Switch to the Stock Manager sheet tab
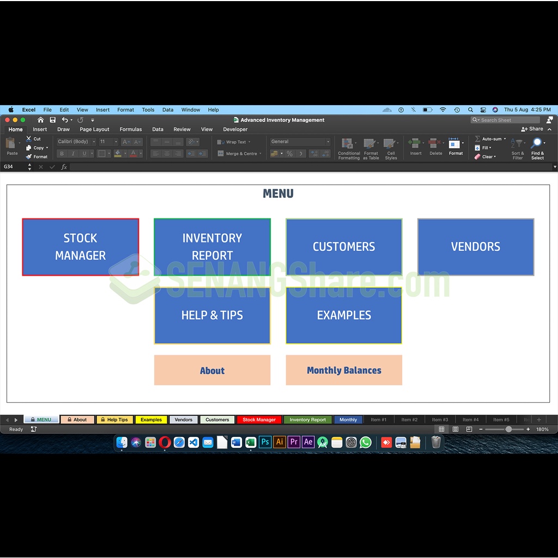This screenshot has width=558, height=558. (259, 420)
